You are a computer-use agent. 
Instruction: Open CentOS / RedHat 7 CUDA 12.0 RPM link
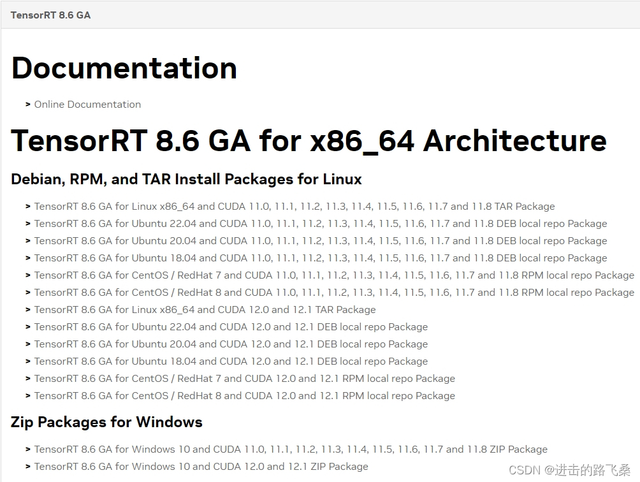pyautogui.click(x=245, y=378)
